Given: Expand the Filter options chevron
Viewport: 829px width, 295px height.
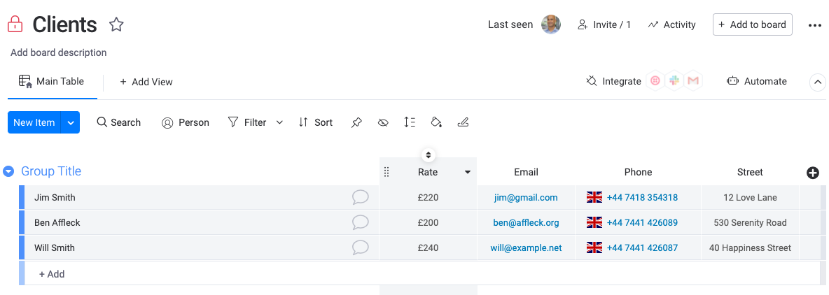Looking at the screenshot, I should pyautogui.click(x=279, y=122).
